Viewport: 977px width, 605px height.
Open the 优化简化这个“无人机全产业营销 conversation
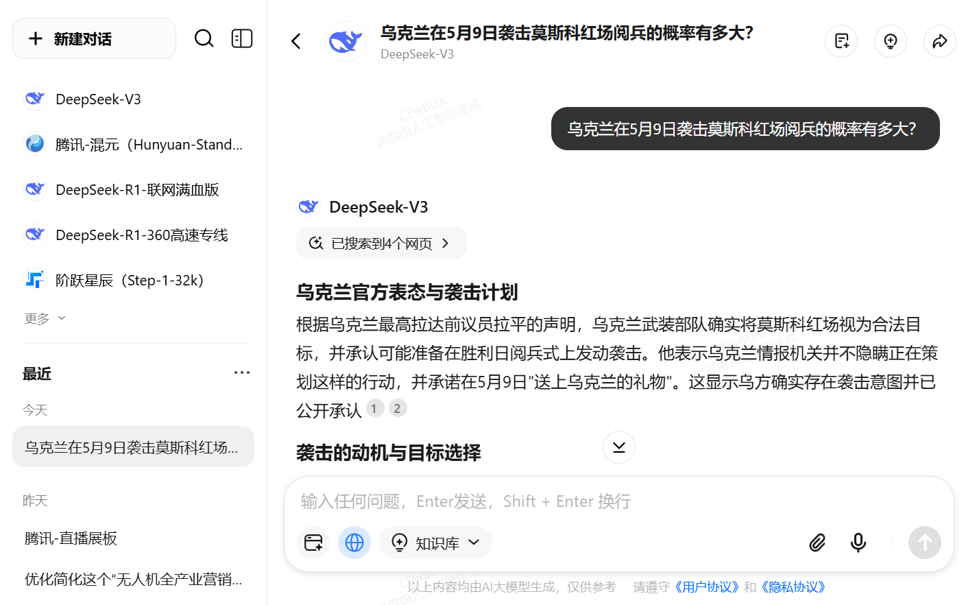click(x=133, y=579)
